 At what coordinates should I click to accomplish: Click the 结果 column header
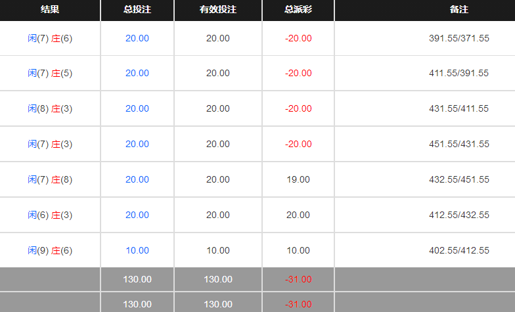(50, 10)
